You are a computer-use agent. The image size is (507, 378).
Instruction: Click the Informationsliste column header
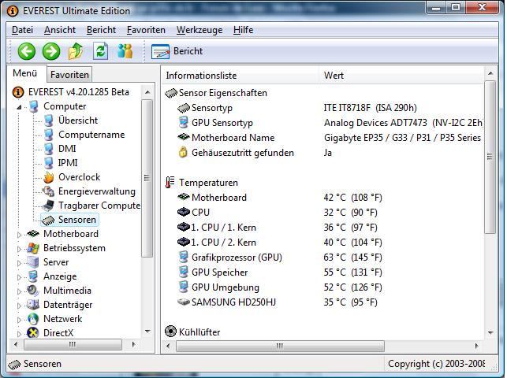pos(240,76)
